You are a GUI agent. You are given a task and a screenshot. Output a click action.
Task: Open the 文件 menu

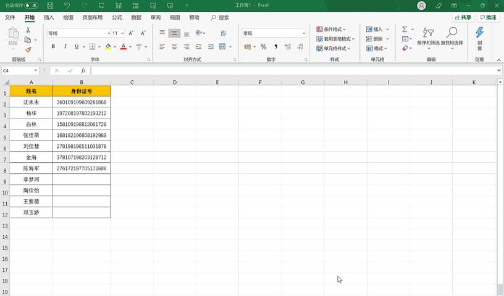click(10, 17)
